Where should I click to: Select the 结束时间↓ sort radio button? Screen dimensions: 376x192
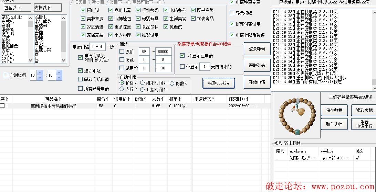tap(143, 83)
